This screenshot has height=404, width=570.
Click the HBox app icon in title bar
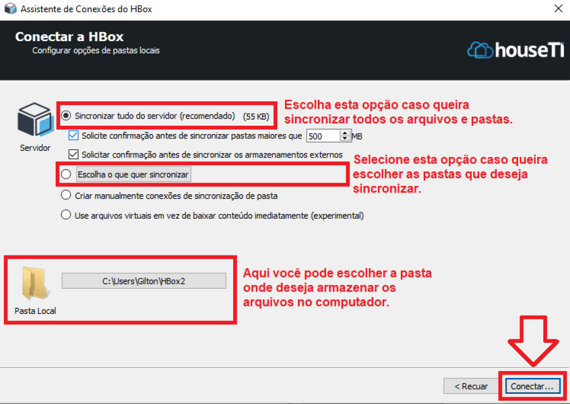(10, 9)
